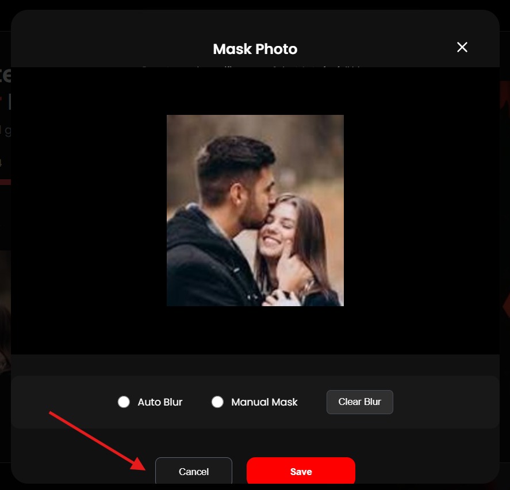Save the masked photo
Image resolution: width=510 pixels, height=490 pixels.
click(301, 472)
